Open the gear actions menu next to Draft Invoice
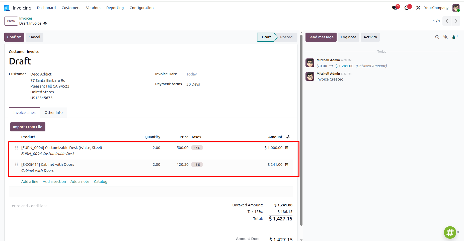 [x=45, y=23]
